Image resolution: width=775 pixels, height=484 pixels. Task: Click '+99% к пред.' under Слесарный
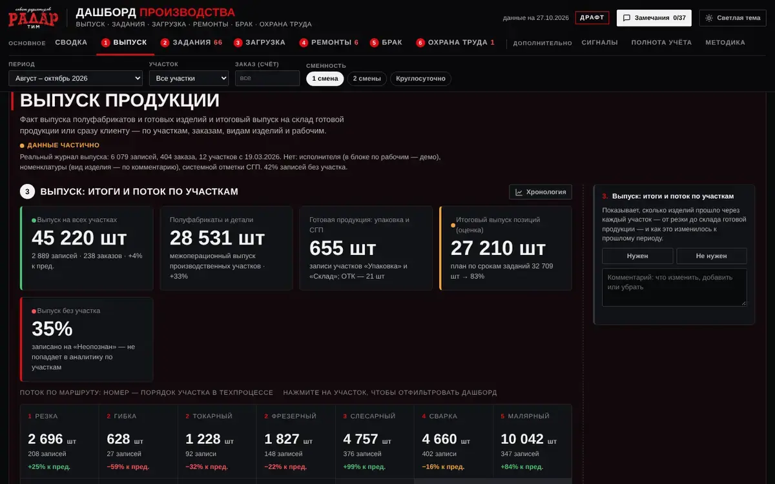tap(364, 467)
